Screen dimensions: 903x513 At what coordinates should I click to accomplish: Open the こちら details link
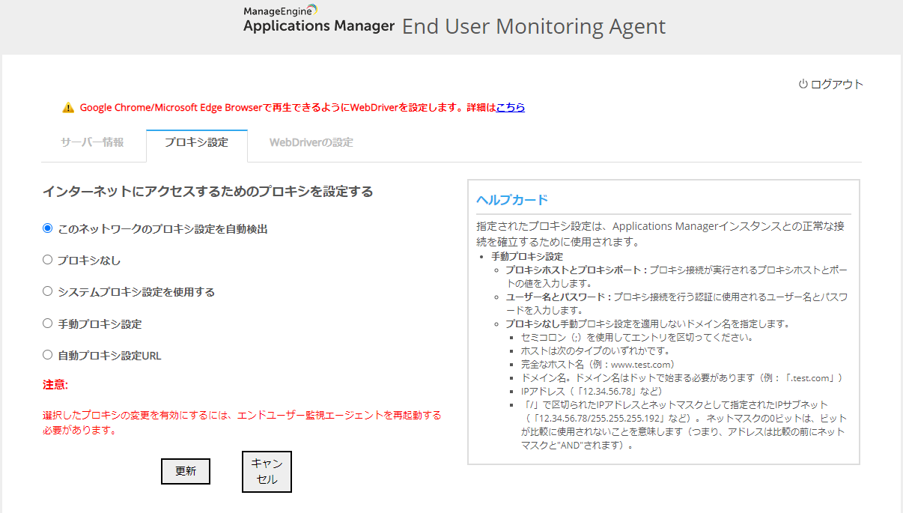(511, 108)
